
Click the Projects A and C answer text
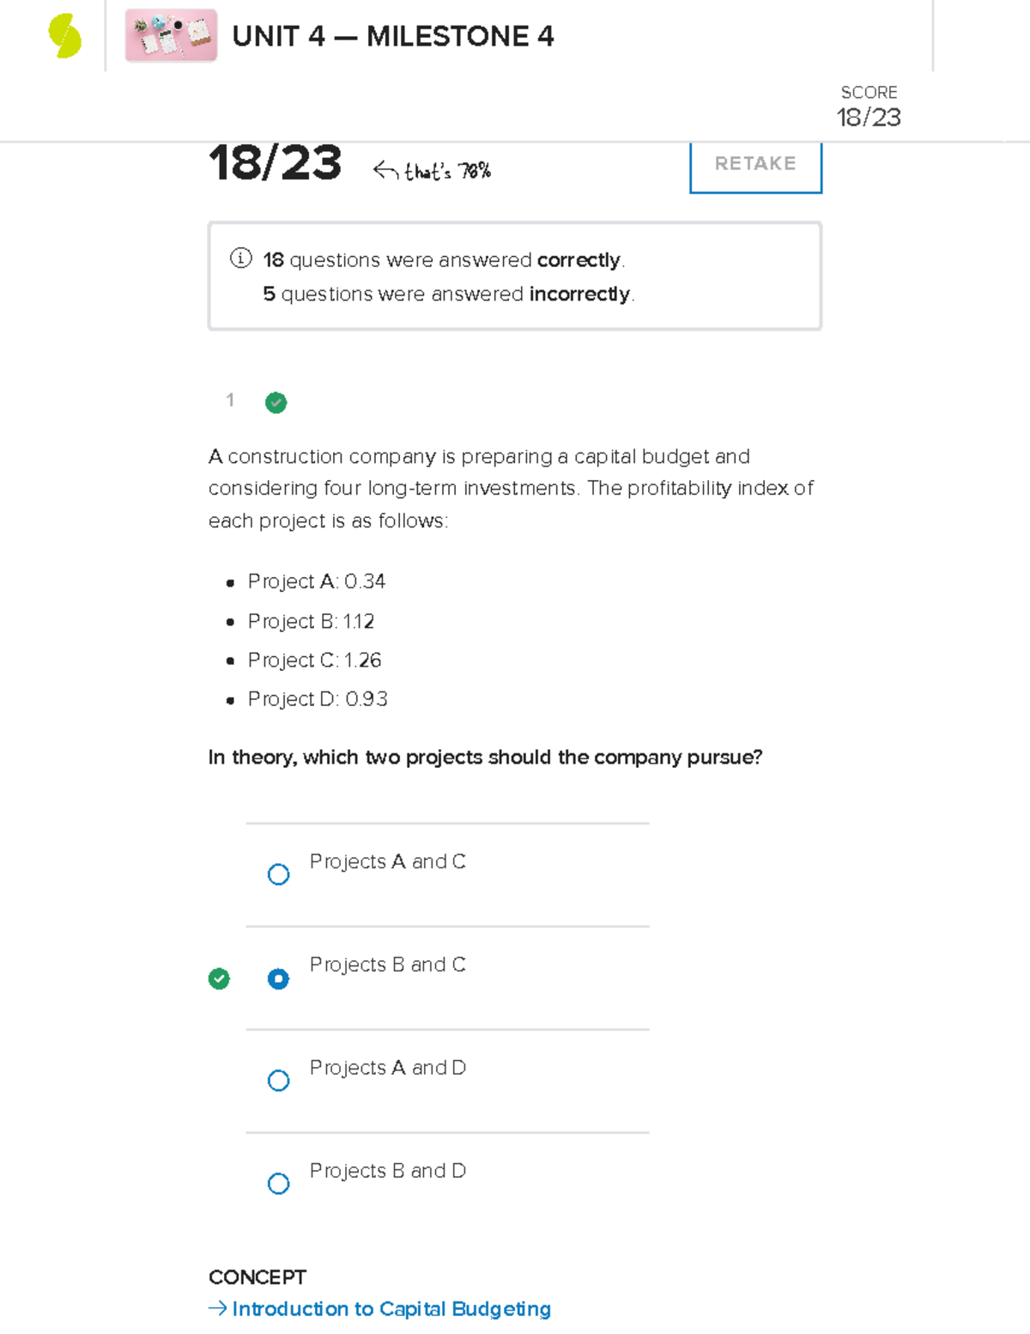click(388, 862)
